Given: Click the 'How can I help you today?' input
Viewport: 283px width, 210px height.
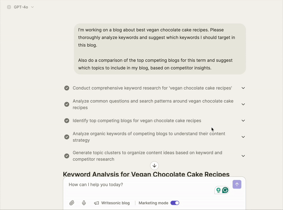Looking at the screenshot, I should coord(137,185).
